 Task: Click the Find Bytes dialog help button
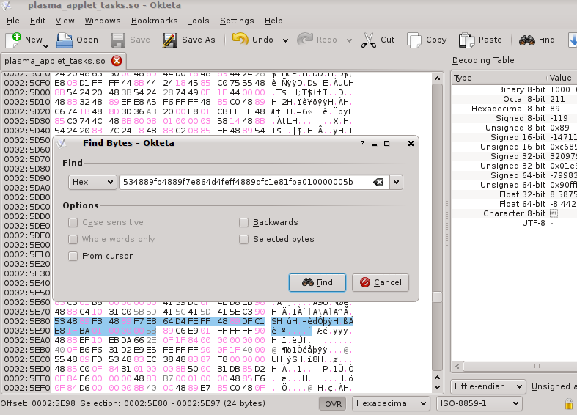362,143
